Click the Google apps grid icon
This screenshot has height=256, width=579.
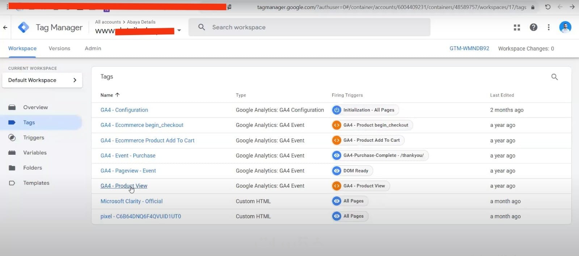(x=517, y=27)
